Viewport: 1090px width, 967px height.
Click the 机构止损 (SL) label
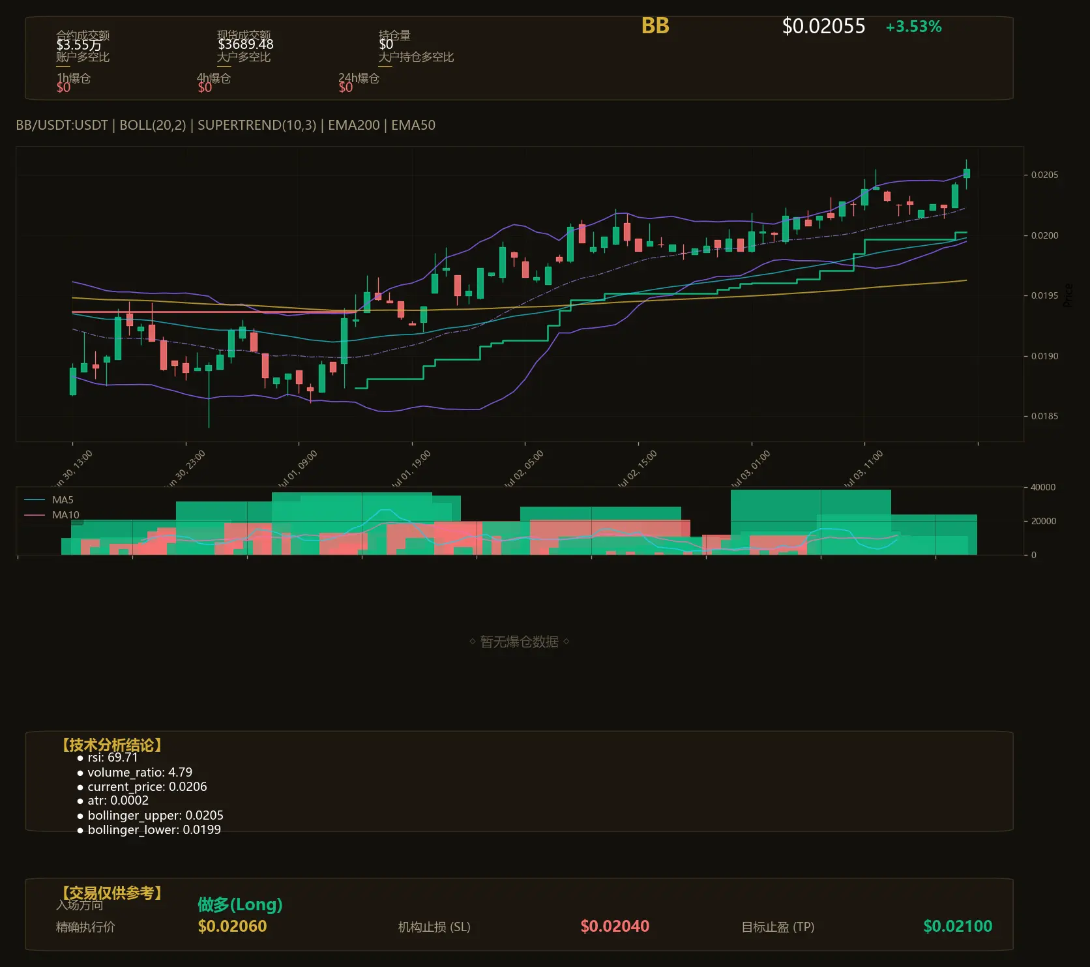[x=434, y=927]
